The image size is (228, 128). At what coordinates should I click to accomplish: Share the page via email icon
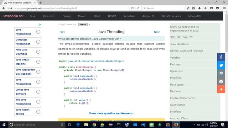coord(221,81)
